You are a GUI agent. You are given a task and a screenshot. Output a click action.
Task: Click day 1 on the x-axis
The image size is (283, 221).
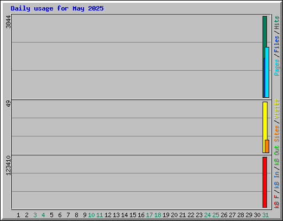[x=18, y=215]
